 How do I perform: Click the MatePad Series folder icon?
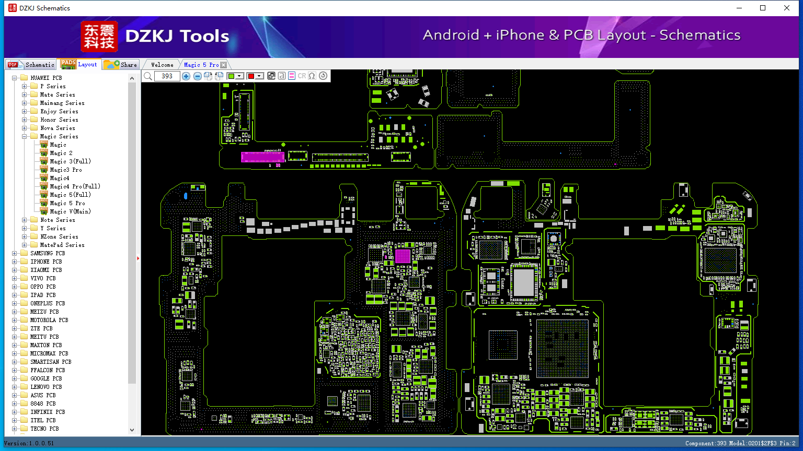coord(34,245)
